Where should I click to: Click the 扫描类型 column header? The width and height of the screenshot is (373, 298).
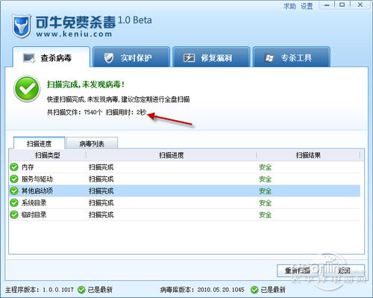48,155
